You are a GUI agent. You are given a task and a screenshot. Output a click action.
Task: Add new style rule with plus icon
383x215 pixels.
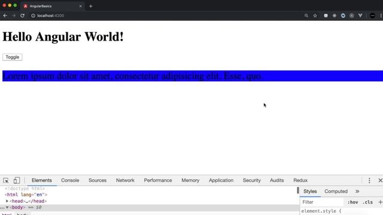(x=380, y=202)
